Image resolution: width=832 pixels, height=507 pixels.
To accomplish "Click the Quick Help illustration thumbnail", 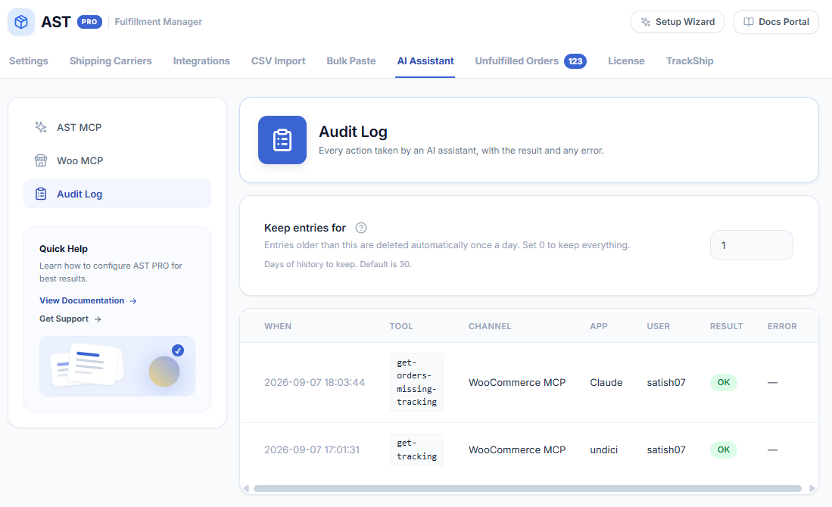I will tap(117, 366).
